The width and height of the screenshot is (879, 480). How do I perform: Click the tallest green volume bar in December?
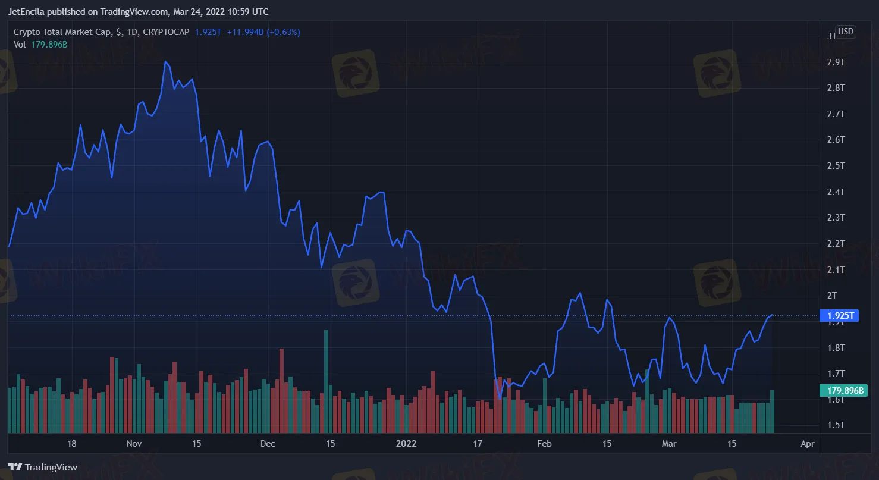click(326, 381)
